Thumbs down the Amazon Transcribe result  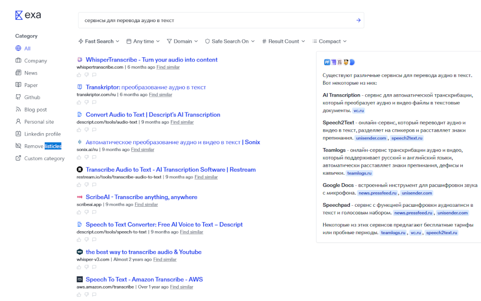click(x=87, y=295)
